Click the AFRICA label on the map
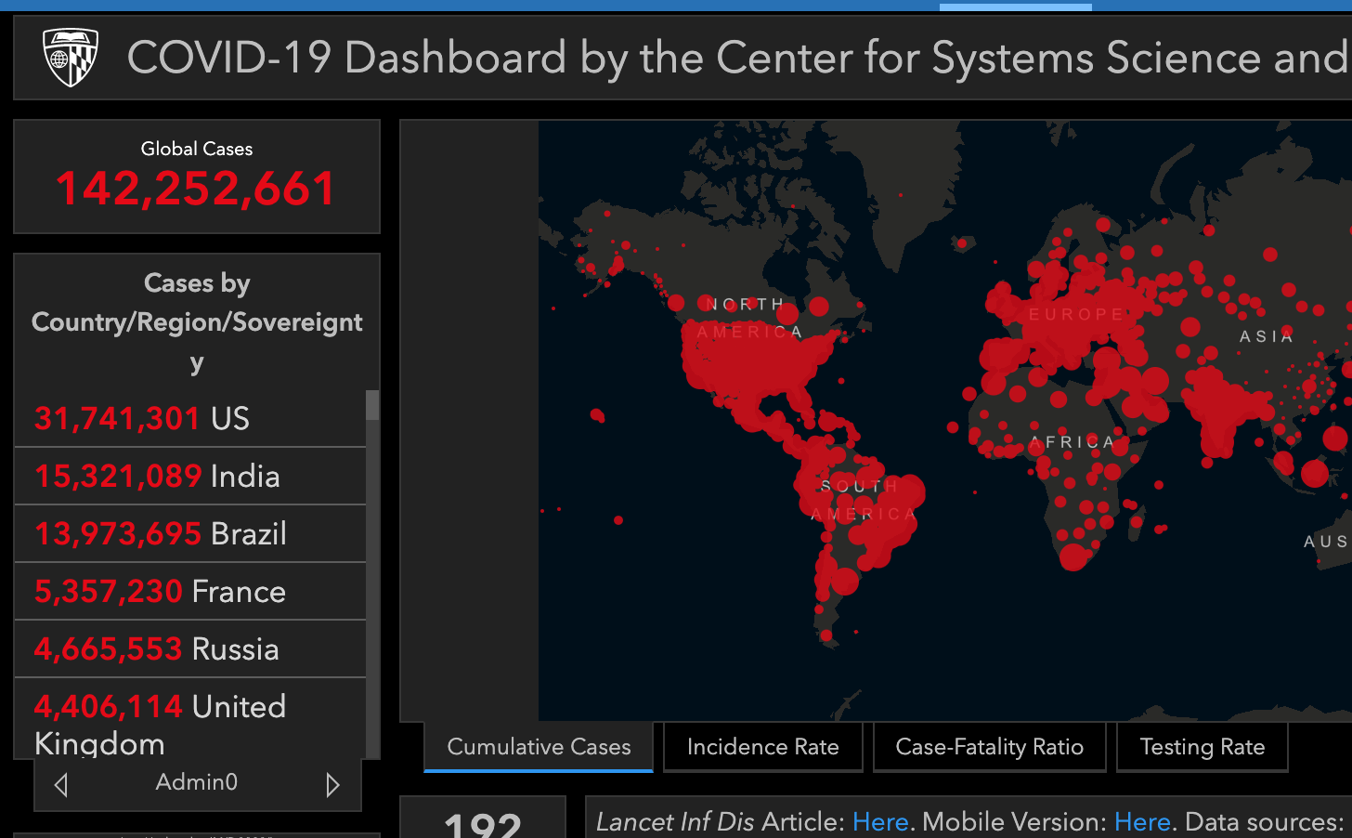 pyautogui.click(x=1072, y=442)
